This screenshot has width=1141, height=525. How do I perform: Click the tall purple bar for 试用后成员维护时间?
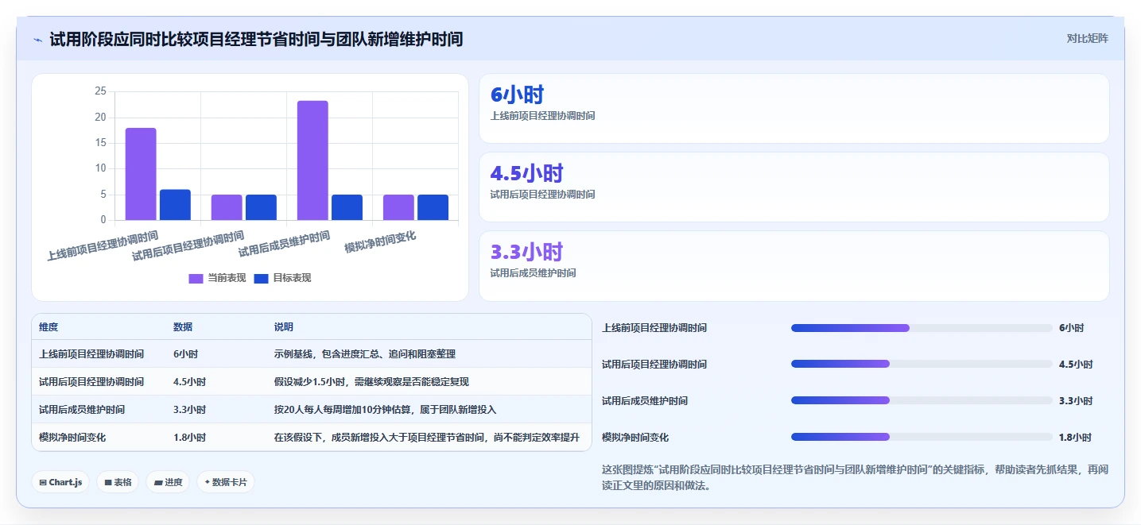[312, 160]
